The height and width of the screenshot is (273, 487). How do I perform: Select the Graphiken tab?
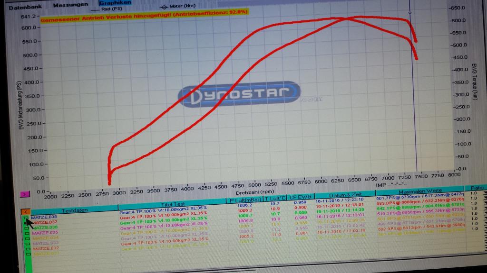click(115, 2)
